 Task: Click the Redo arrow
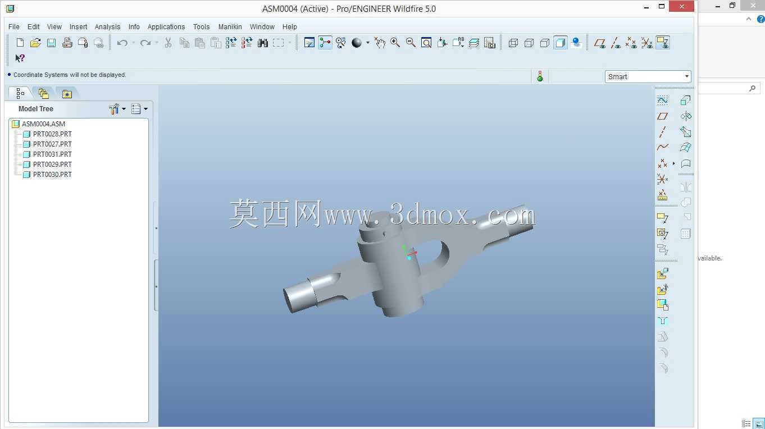click(145, 43)
